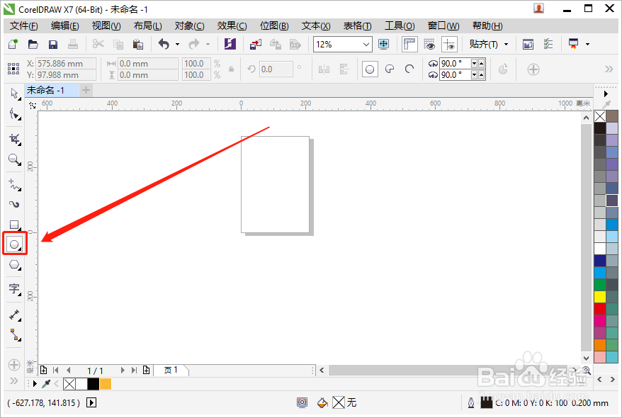Go to next page arrow
Image resolution: width=622 pixels, height=418 pixels.
pyautogui.click(x=123, y=370)
